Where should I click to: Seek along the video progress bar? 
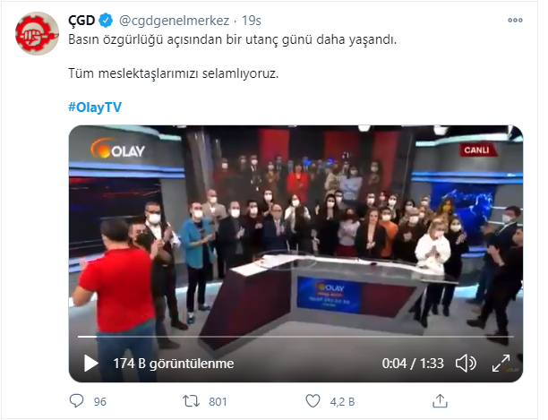pyautogui.click(x=295, y=337)
